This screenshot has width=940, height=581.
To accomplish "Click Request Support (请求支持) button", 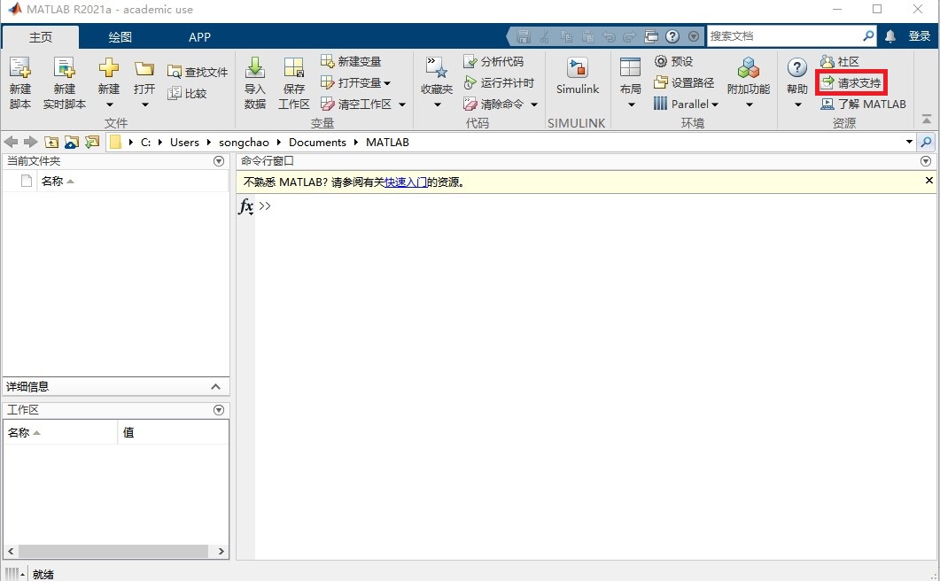I will tap(851, 82).
